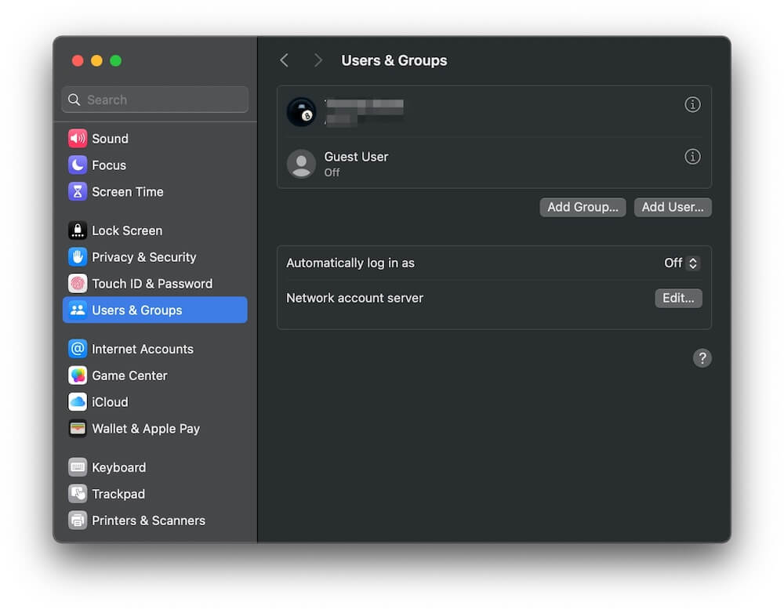Open Wallet & Apple Pay settings
The height and width of the screenshot is (613, 784).
pos(154,428)
